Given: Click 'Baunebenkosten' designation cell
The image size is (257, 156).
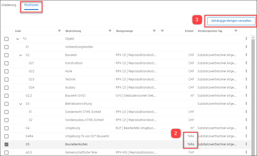Looking at the screenshot, I should pyautogui.click(x=76, y=144).
